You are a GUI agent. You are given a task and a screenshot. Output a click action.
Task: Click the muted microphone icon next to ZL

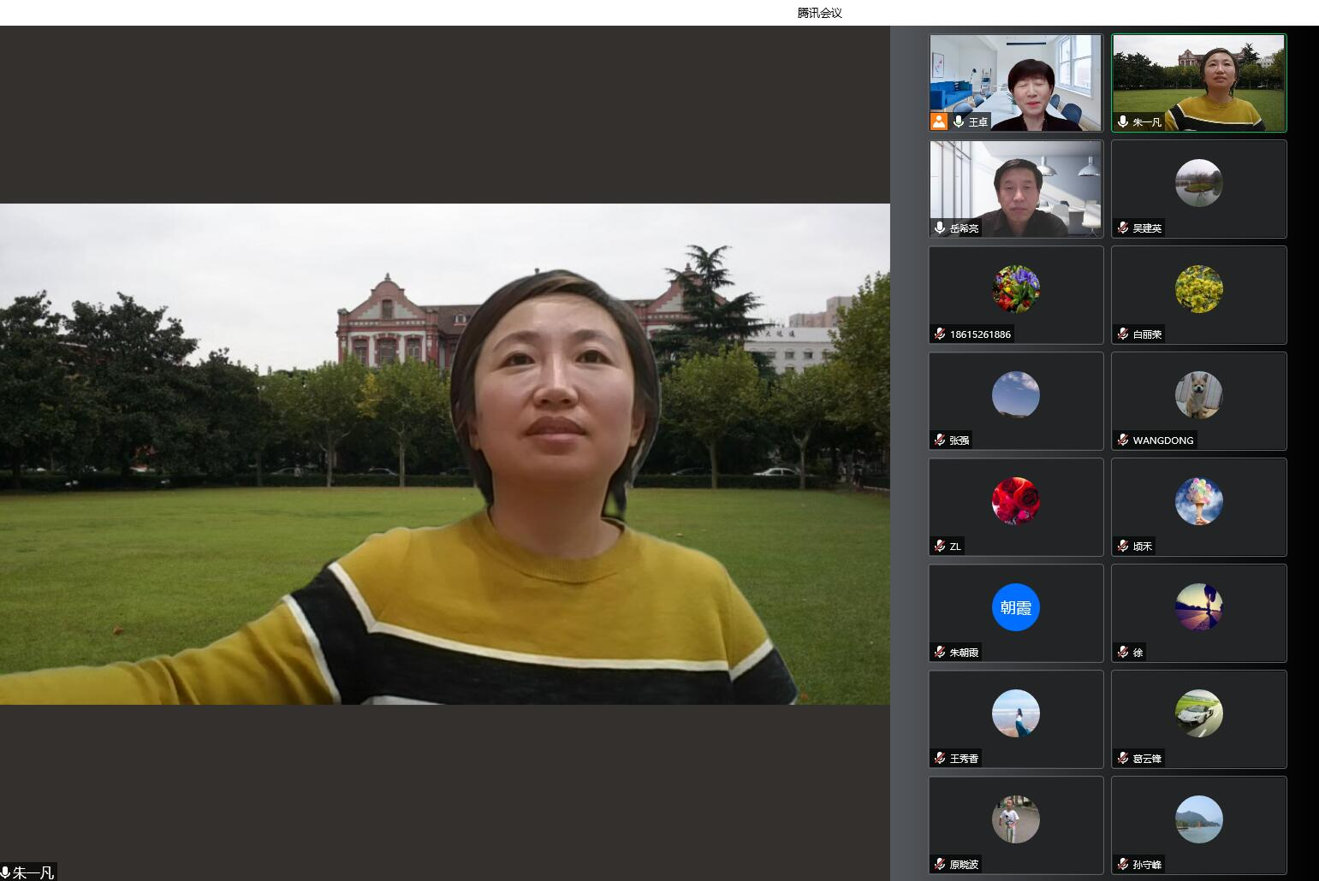tap(940, 547)
